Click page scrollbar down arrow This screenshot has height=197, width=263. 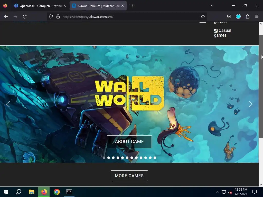coord(261,185)
